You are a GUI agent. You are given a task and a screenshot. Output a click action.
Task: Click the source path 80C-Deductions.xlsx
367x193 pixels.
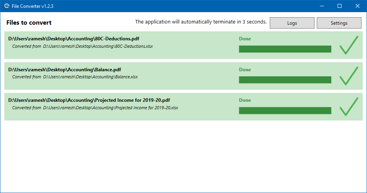(x=98, y=46)
